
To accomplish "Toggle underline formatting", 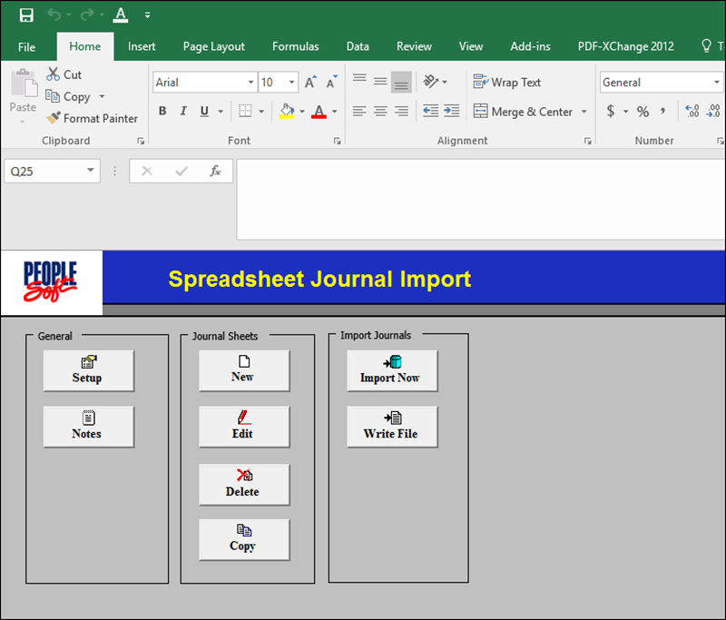I will pos(204,111).
